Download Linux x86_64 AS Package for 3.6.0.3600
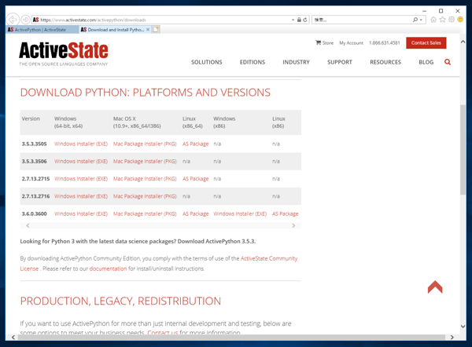This screenshot has width=472, height=347. (x=195, y=214)
